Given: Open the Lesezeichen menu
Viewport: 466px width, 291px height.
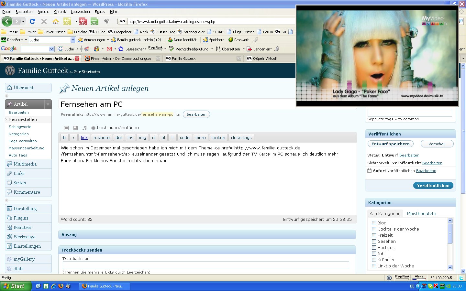Looking at the screenshot, I should [x=80, y=12].
